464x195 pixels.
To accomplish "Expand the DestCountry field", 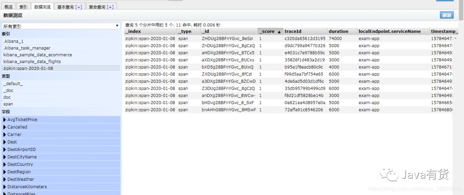I will click(x=61, y=164).
